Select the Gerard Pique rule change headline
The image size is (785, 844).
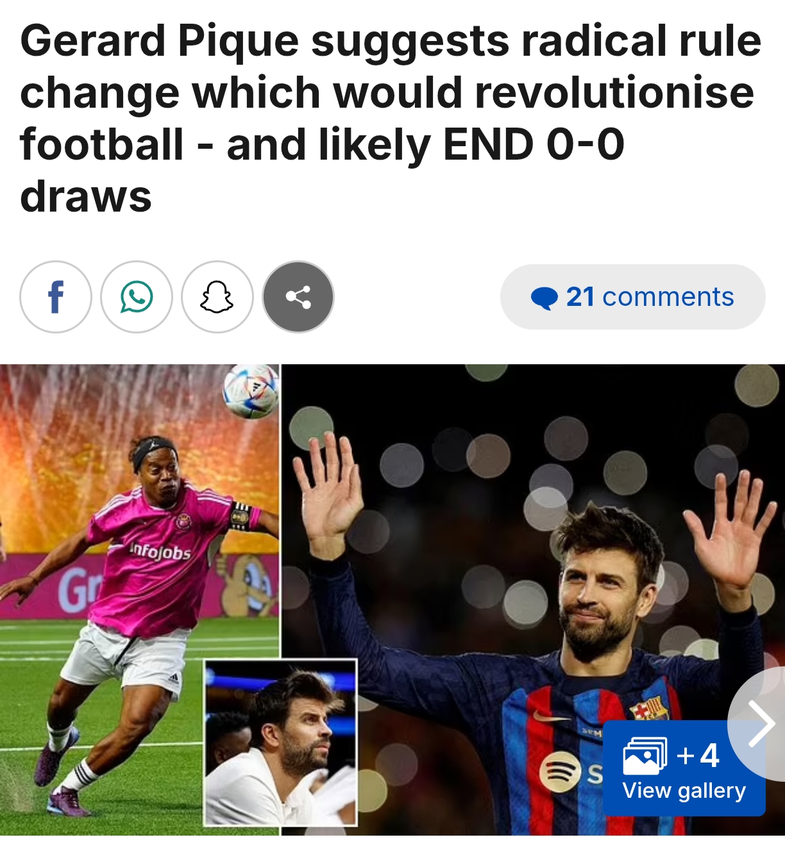pos(391,118)
